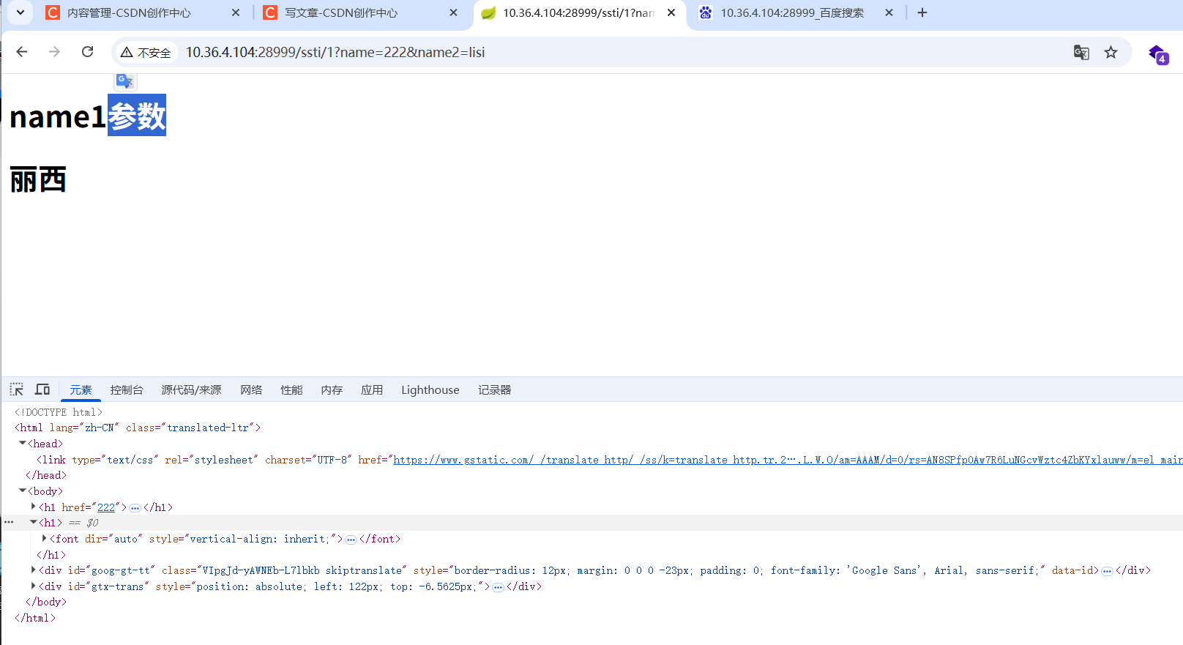This screenshot has height=645, width=1183.
Task: Open the 控制台 DevTools panel
Action: [127, 390]
